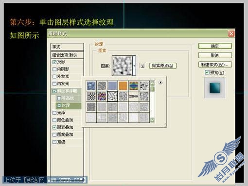Enable the 内阴影 checkbox
The height and width of the screenshot is (186, 248).
click(54, 69)
